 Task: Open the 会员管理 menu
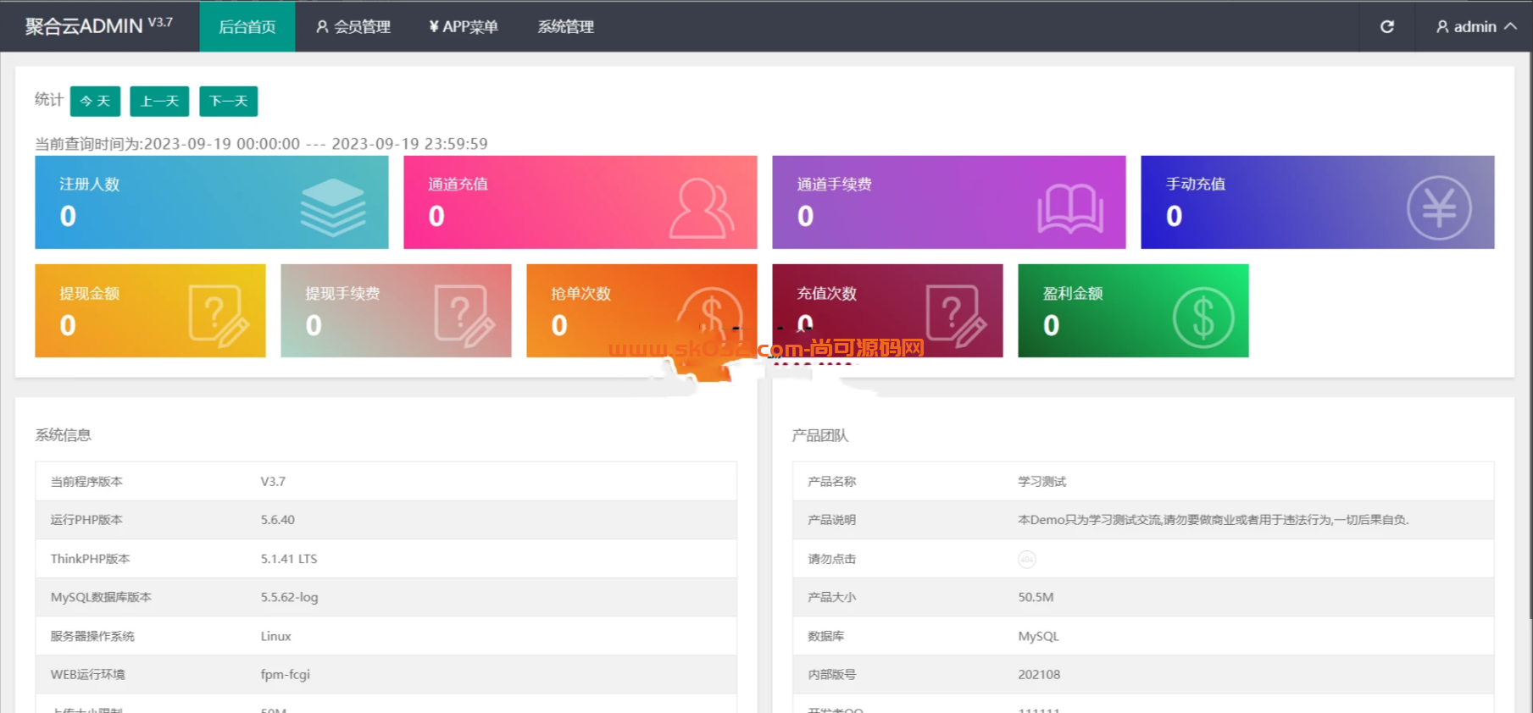[353, 26]
